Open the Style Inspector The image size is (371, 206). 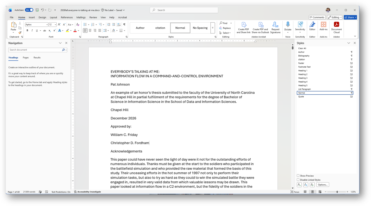pos(306,185)
